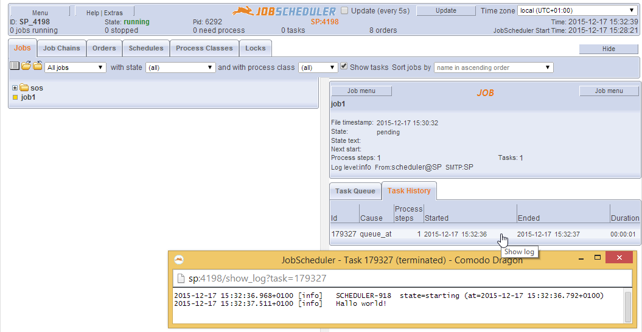The image size is (642, 332).
Task: Click task Id 179327 in history
Action: 344,234
